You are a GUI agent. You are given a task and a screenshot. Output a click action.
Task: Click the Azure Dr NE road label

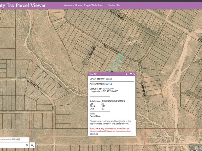[33, 85]
